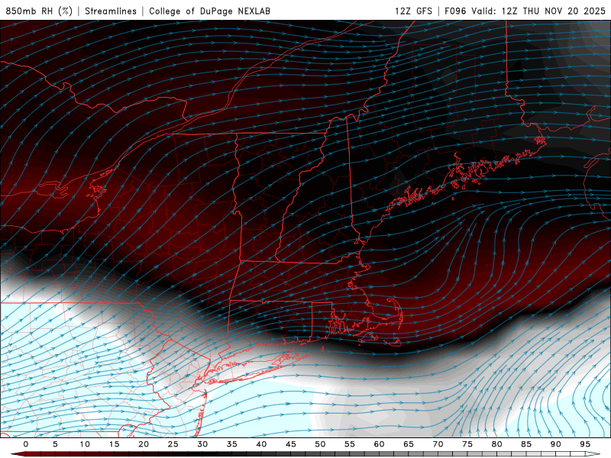Click the colorbar label "20"

[144, 444]
